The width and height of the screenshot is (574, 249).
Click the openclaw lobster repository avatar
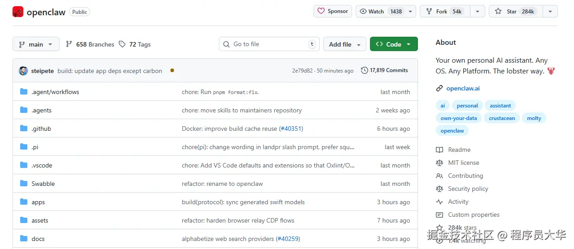click(18, 12)
